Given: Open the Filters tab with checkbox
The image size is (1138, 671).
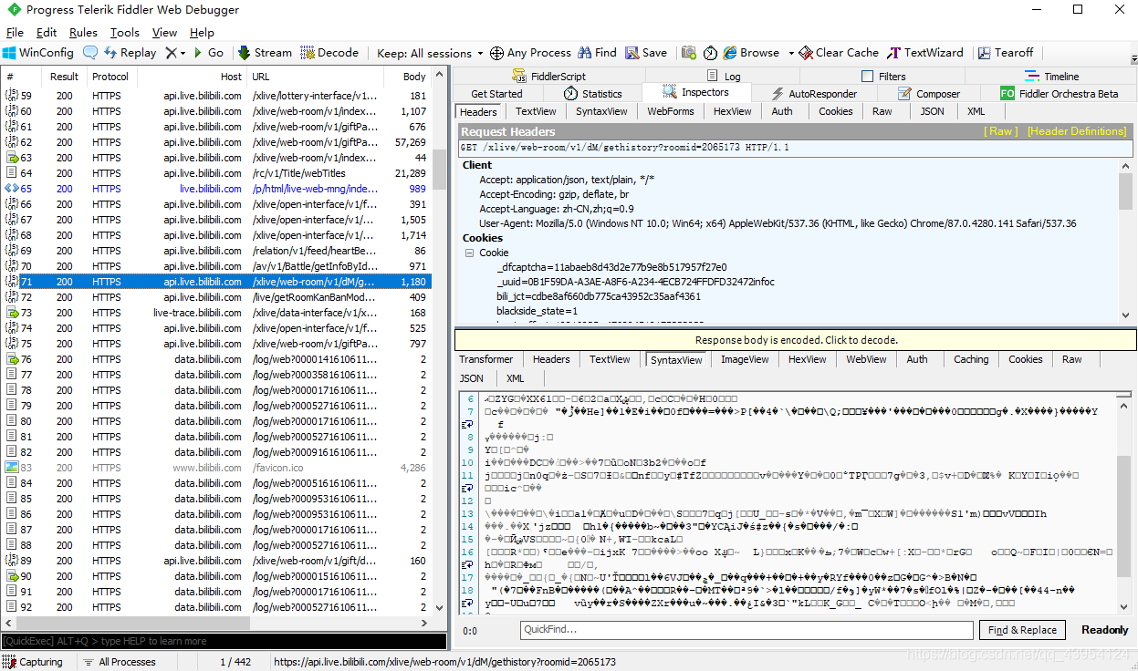Looking at the screenshot, I should (x=883, y=77).
